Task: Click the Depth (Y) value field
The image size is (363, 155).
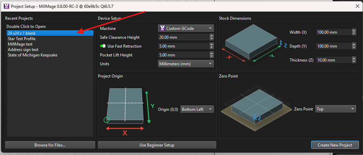Action: (334, 46)
